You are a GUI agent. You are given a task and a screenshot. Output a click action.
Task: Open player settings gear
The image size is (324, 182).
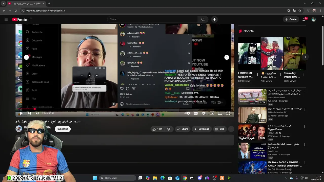[x=204, y=113]
